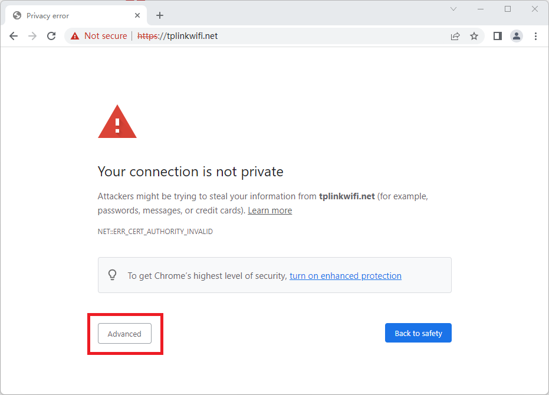549x395 pixels.
Task: Open the Learn more link
Action: coord(270,210)
